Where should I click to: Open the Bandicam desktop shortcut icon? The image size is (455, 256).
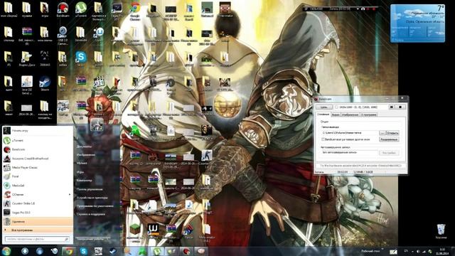(63, 9)
